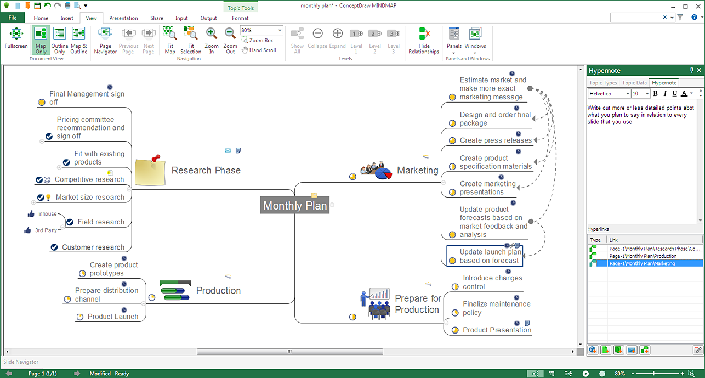Switch to Topic Data panel tab
Image resolution: width=705 pixels, height=378 pixels.
coord(634,83)
